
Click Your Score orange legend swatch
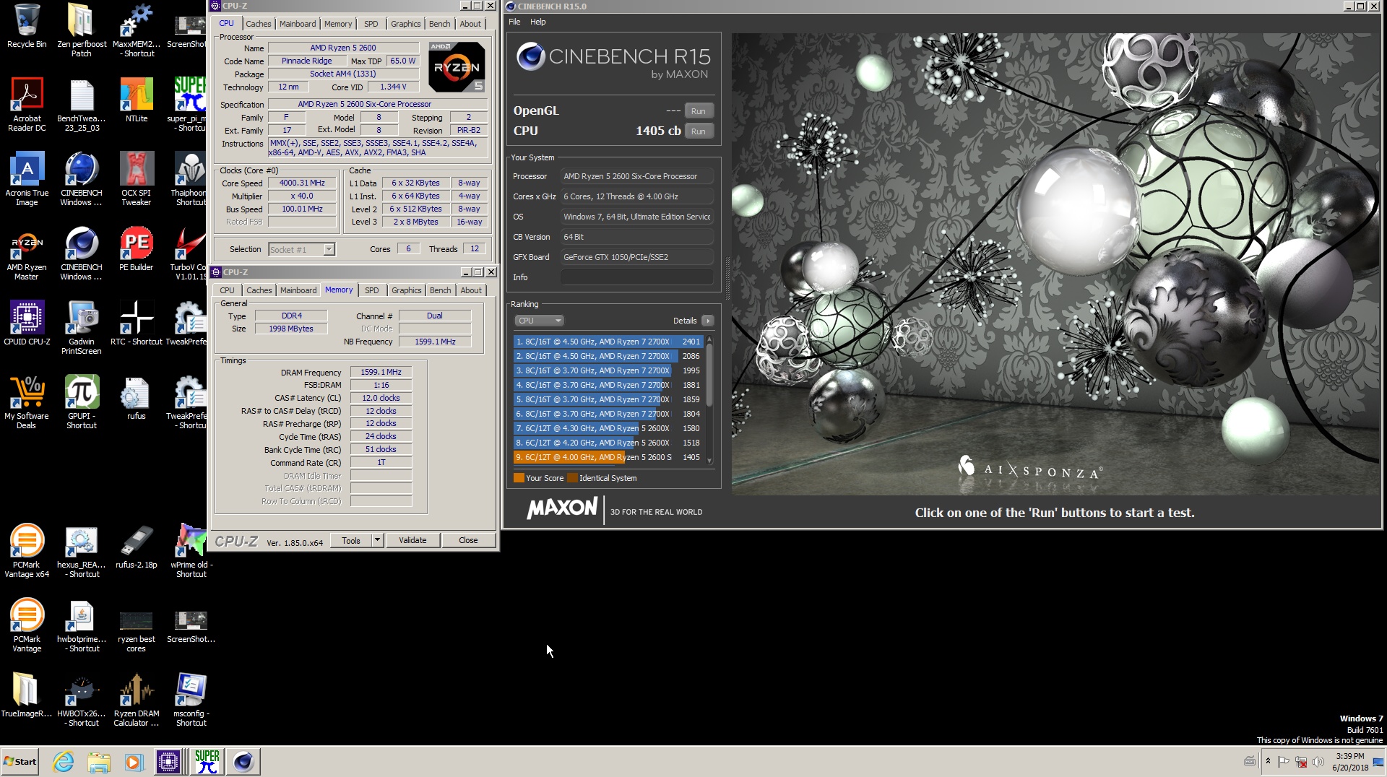pos(519,478)
